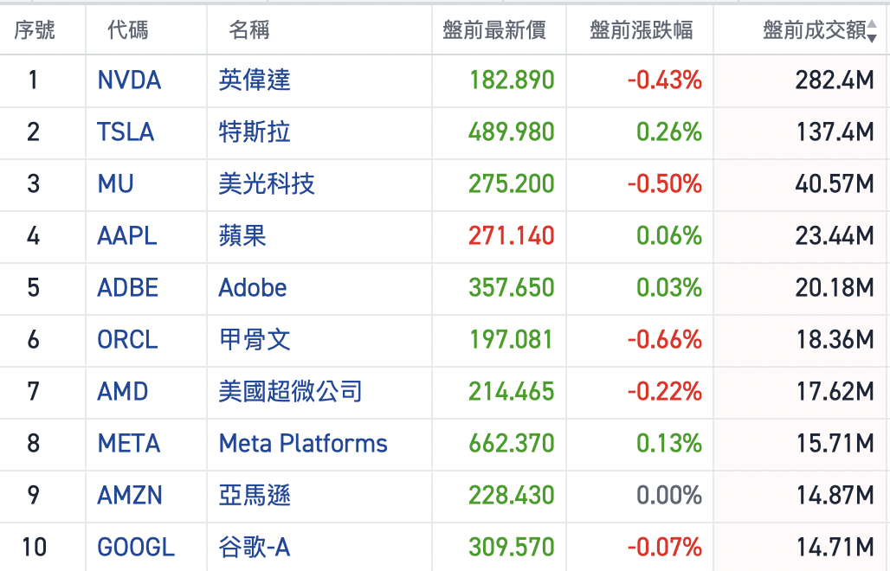Click the Adobe stock name
Image resolution: width=890 pixels, height=571 pixels.
253,288
